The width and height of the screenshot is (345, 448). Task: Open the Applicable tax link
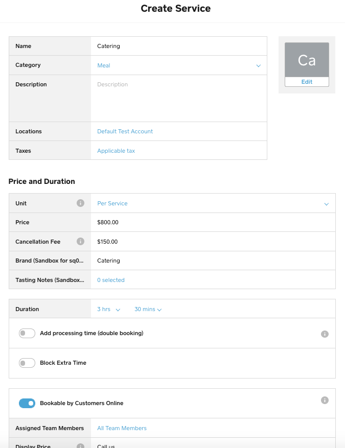pos(116,151)
